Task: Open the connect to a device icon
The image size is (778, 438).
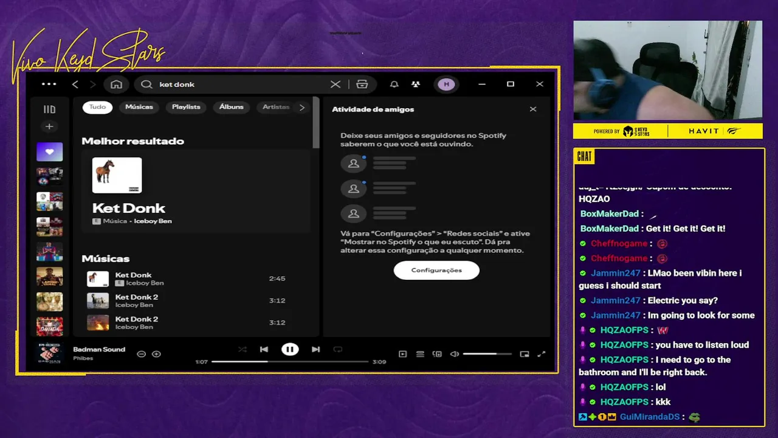Action: point(437,354)
